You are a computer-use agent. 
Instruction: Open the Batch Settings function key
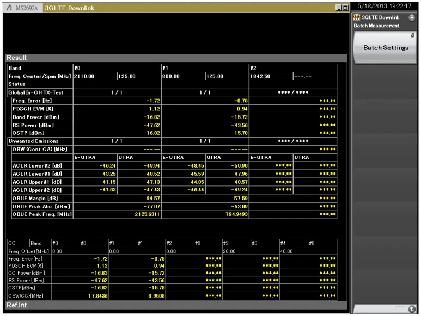tap(385, 48)
